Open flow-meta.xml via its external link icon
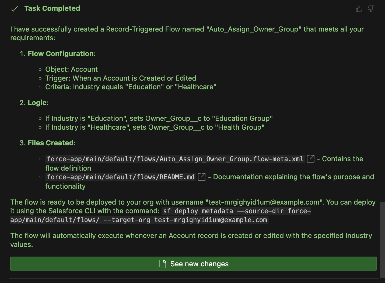Image resolution: width=385 pixels, height=283 pixels. click(311, 159)
